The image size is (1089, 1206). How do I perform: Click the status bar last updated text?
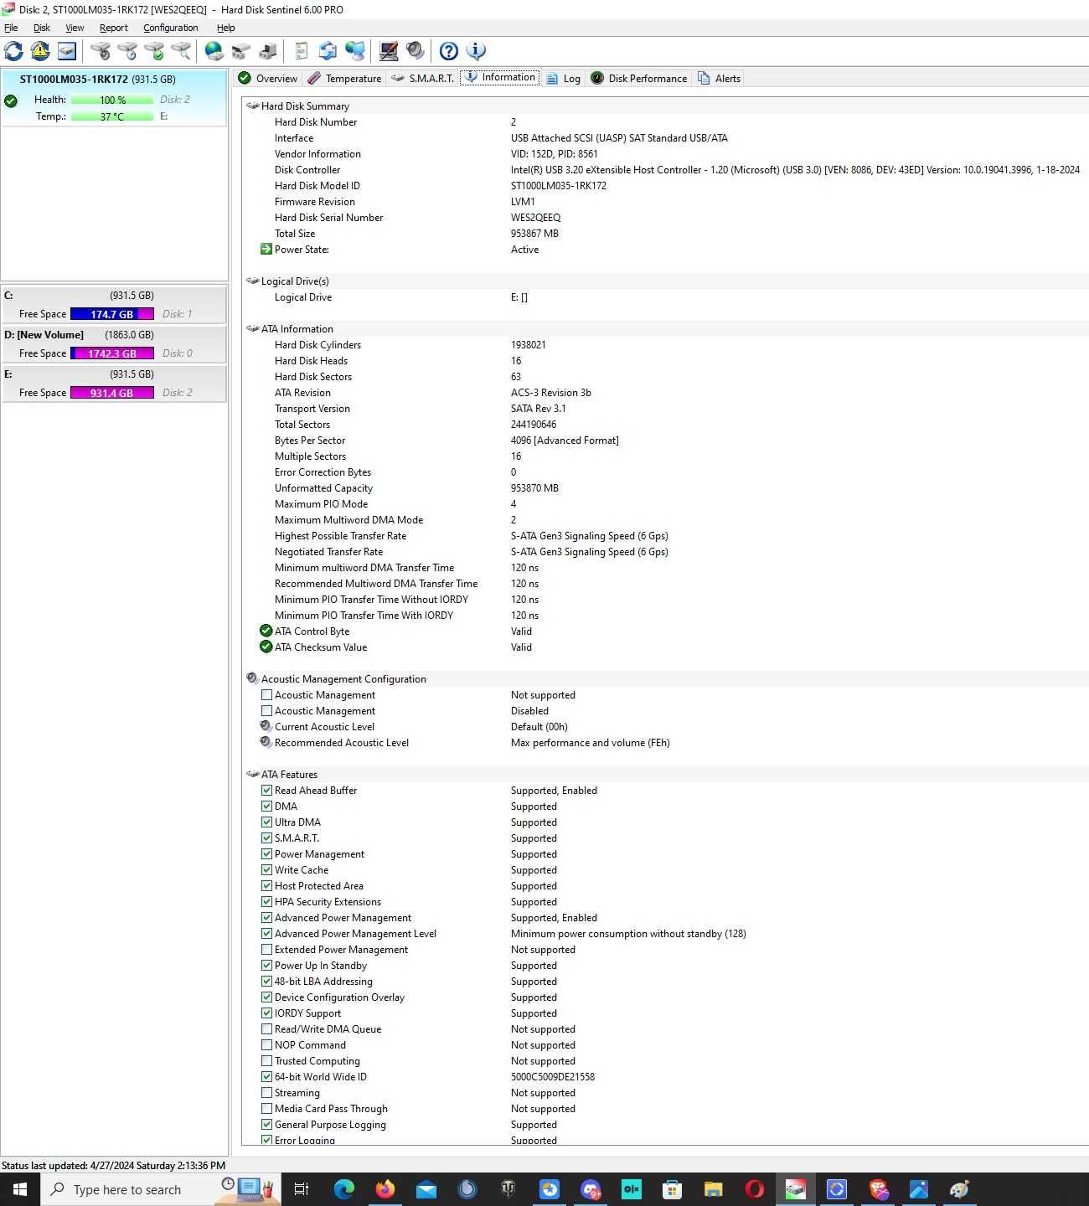[113, 1165]
